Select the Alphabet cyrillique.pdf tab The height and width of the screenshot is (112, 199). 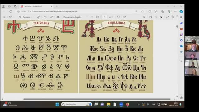(x=36, y=6)
